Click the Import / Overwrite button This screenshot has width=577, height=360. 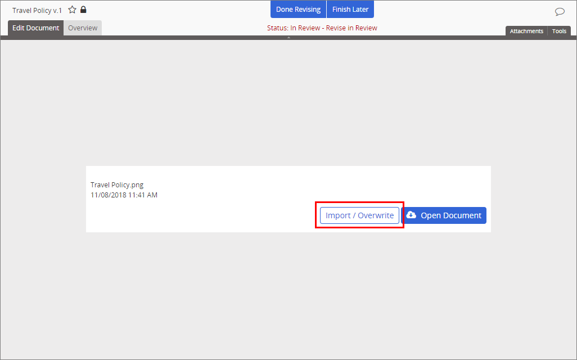pyautogui.click(x=359, y=215)
